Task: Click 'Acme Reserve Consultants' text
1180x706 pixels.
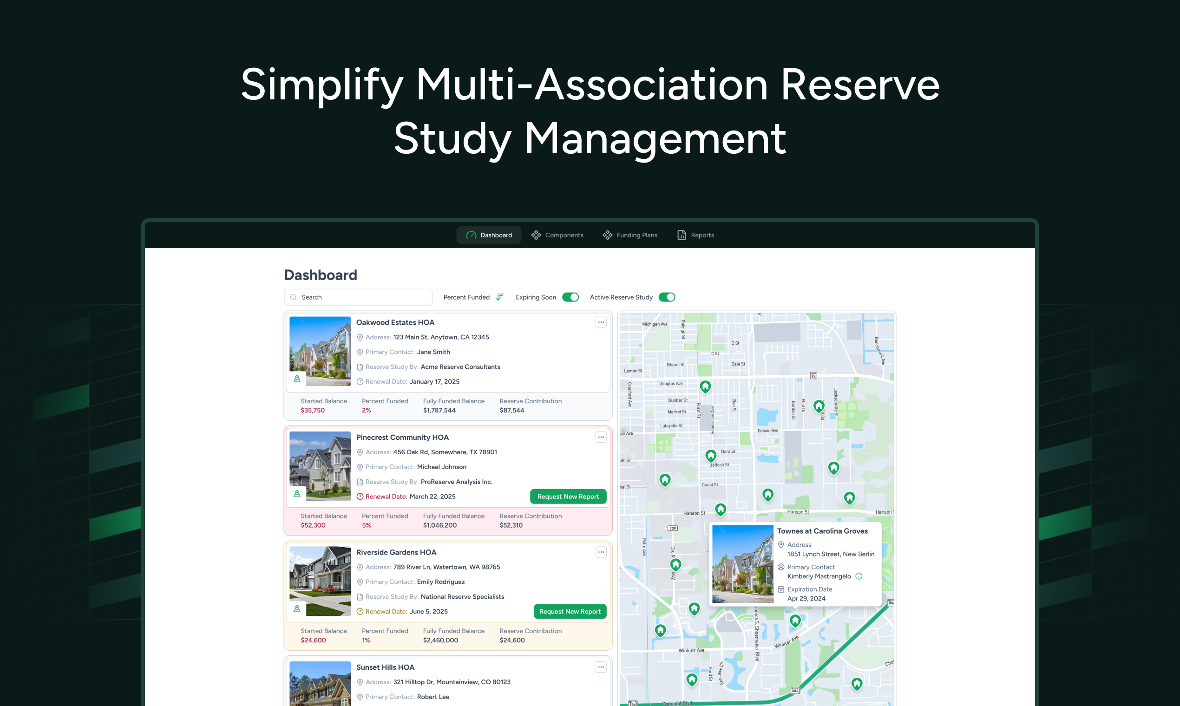Action: point(460,367)
